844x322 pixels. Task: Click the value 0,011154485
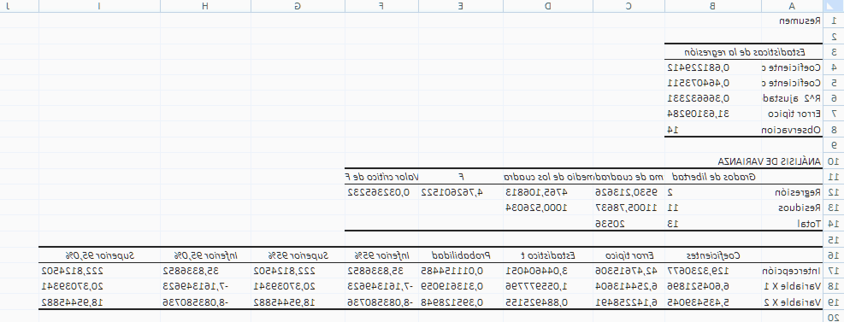[452, 271]
